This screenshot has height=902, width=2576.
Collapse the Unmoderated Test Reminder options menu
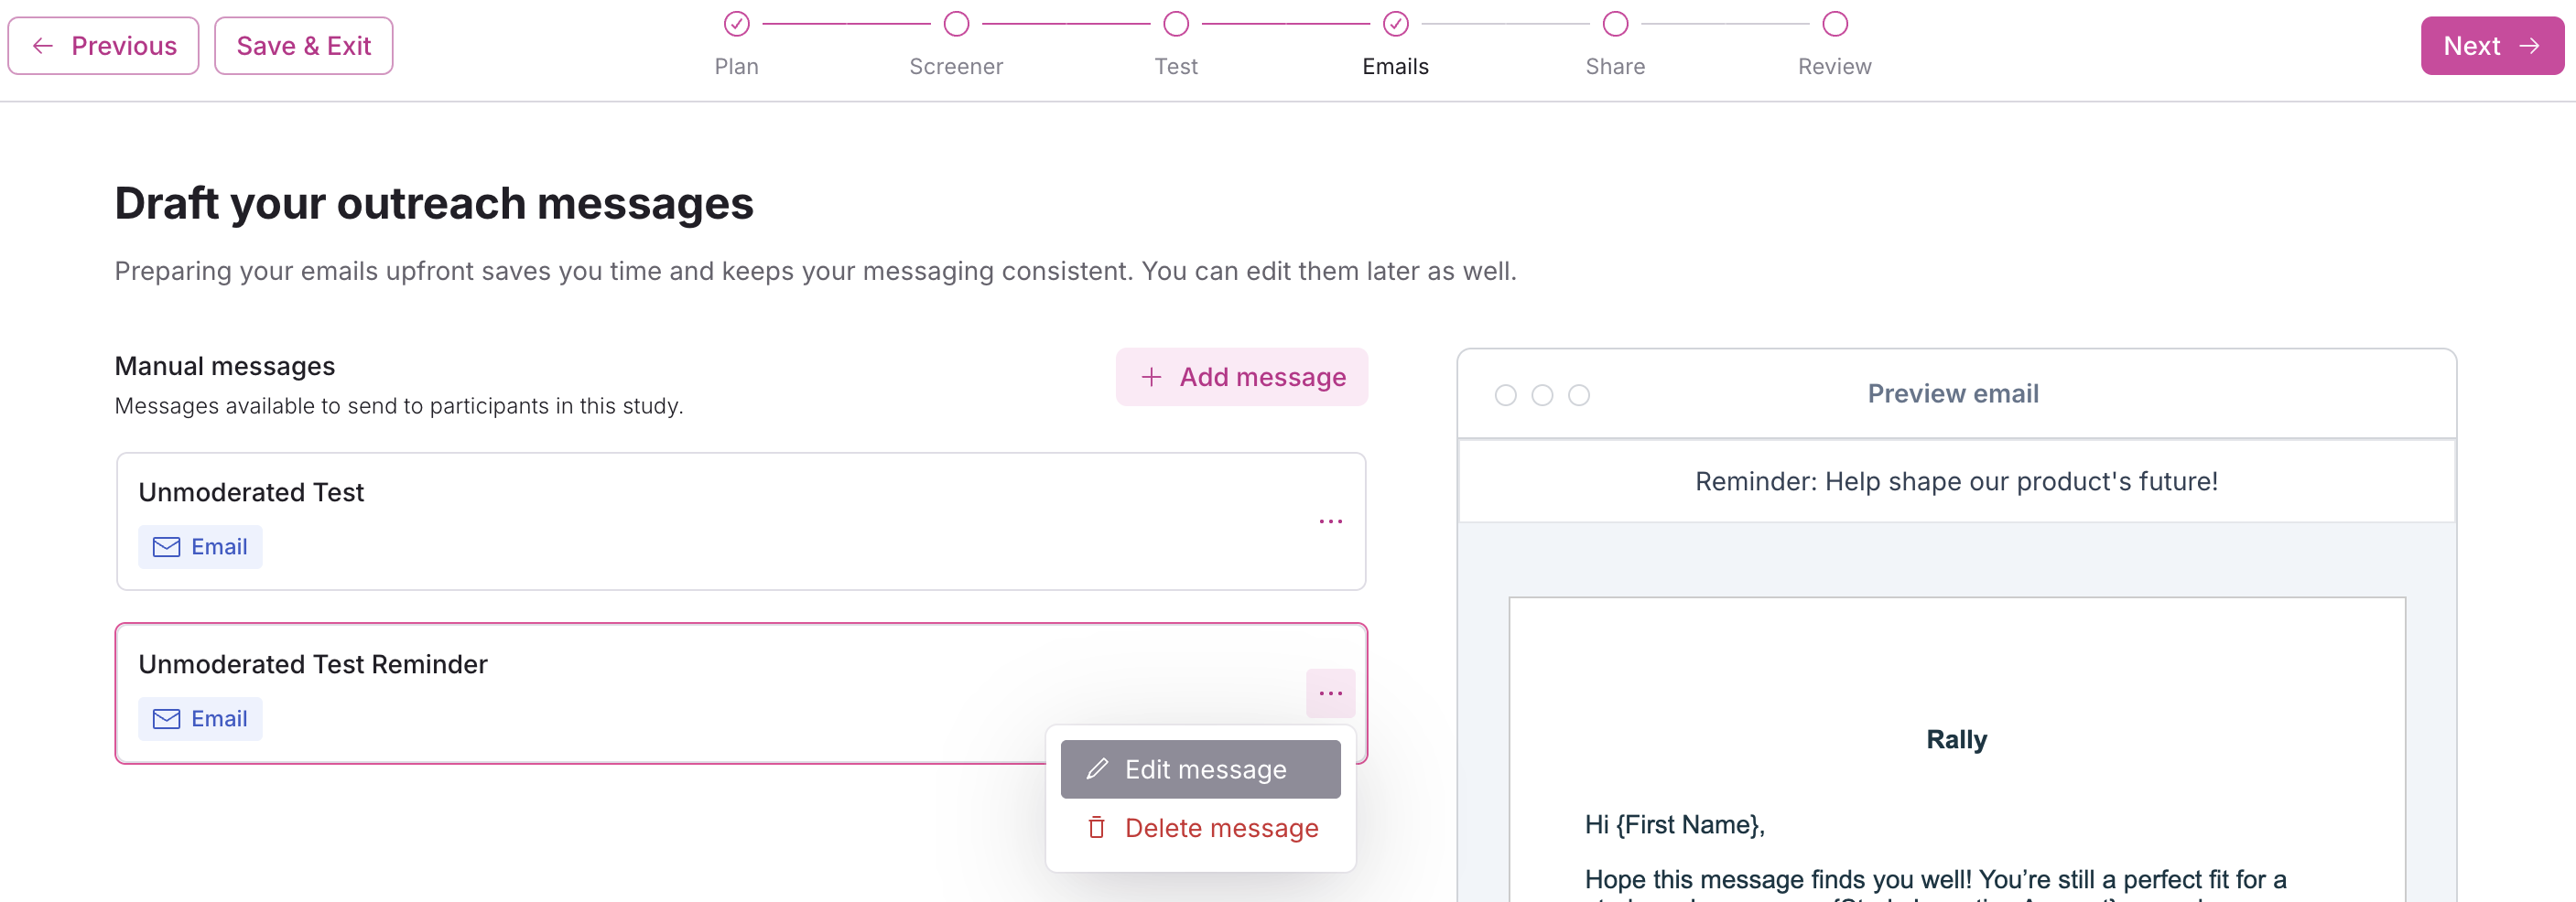1330,693
